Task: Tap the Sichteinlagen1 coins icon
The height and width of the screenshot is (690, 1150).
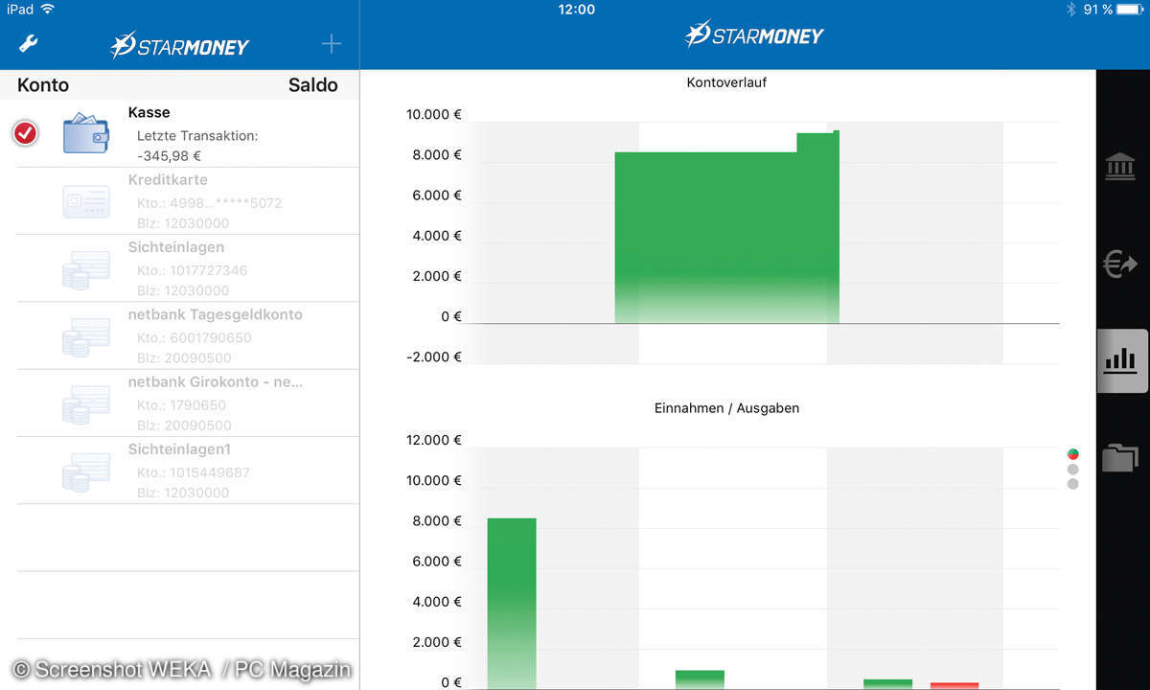Action: coord(86,471)
